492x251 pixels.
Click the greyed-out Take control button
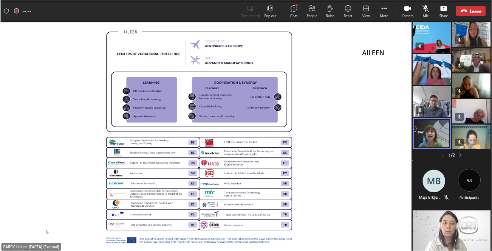point(250,11)
